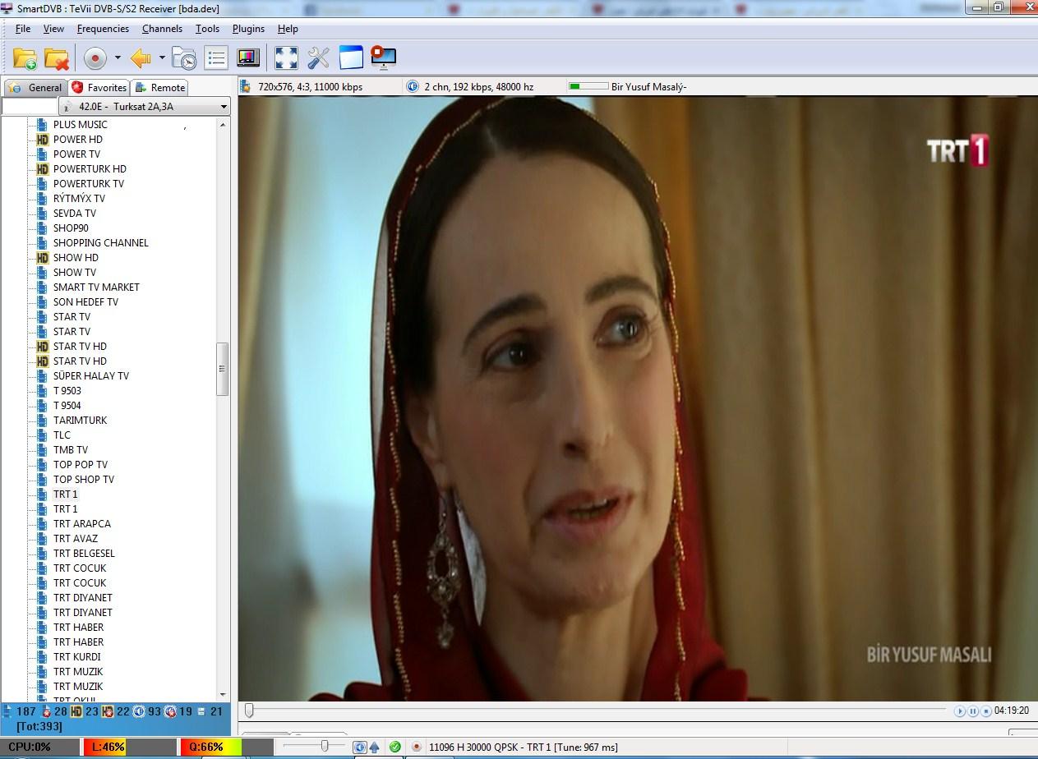Open the View menu
This screenshot has width=1038, height=759.
point(53,29)
